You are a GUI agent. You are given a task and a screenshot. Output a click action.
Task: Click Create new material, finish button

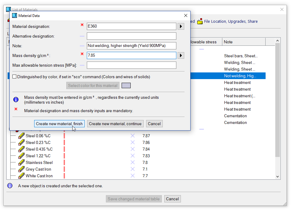(59, 124)
